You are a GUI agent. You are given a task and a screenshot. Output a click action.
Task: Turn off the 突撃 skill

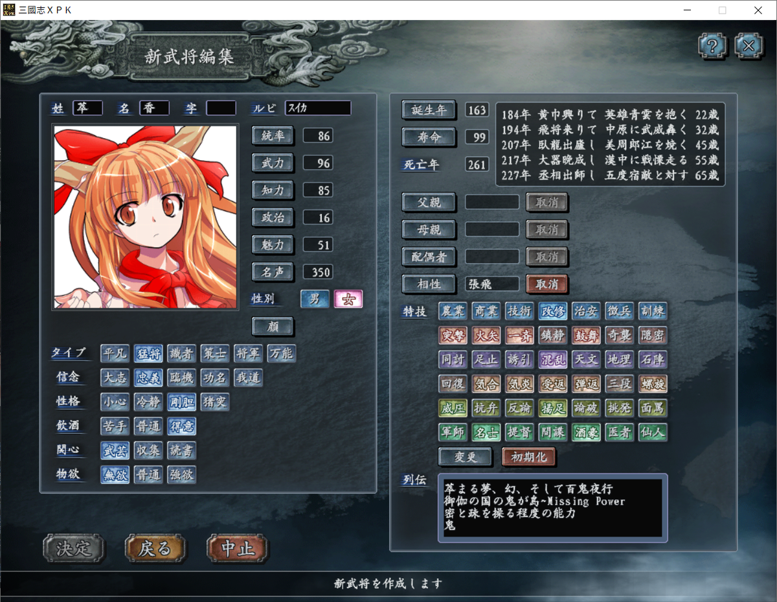pos(452,336)
